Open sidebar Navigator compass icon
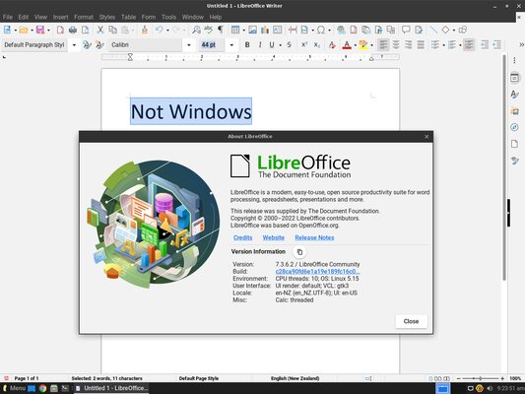Image resolution: width=525 pixels, height=394 pixels. pos(514,127)
